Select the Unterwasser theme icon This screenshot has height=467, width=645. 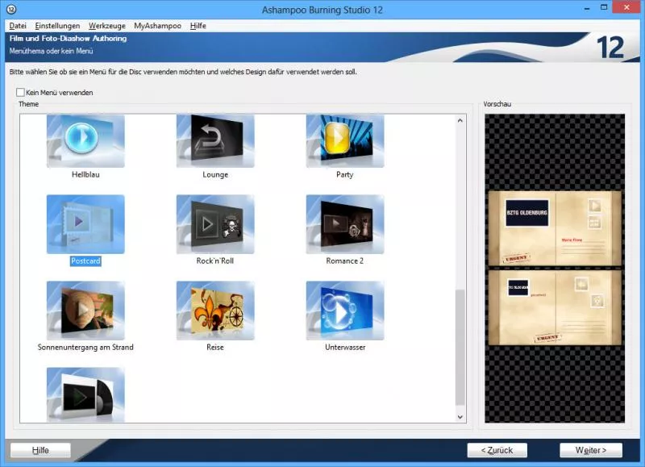[x=345, y=311]
